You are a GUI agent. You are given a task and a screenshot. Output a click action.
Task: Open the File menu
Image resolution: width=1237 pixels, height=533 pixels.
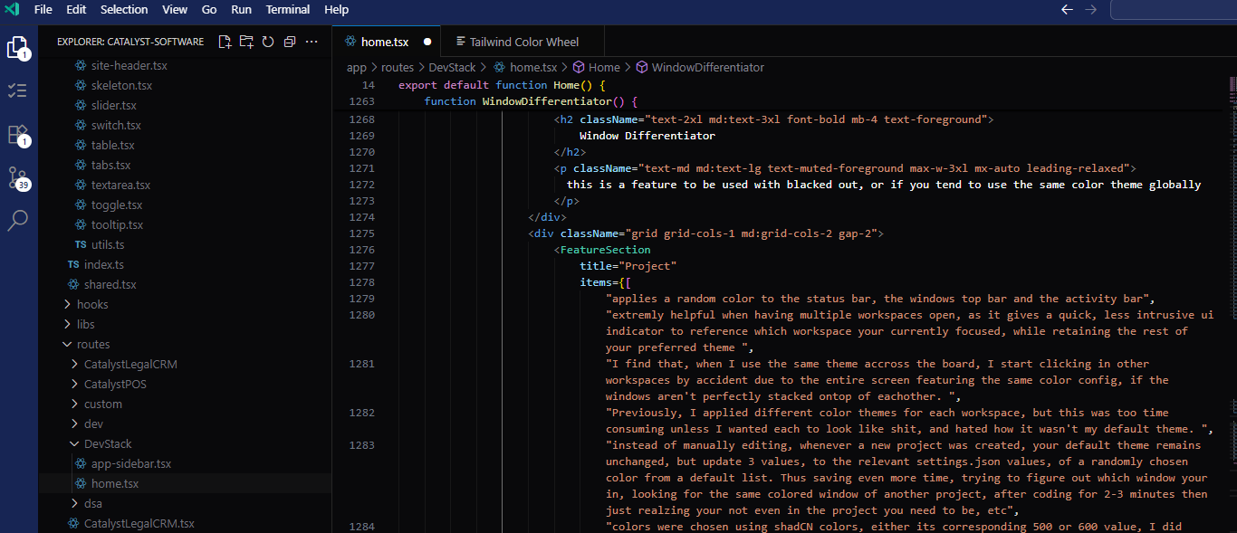[43, 9]
